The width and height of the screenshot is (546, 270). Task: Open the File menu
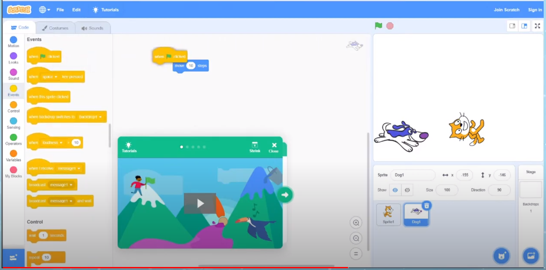60,9
